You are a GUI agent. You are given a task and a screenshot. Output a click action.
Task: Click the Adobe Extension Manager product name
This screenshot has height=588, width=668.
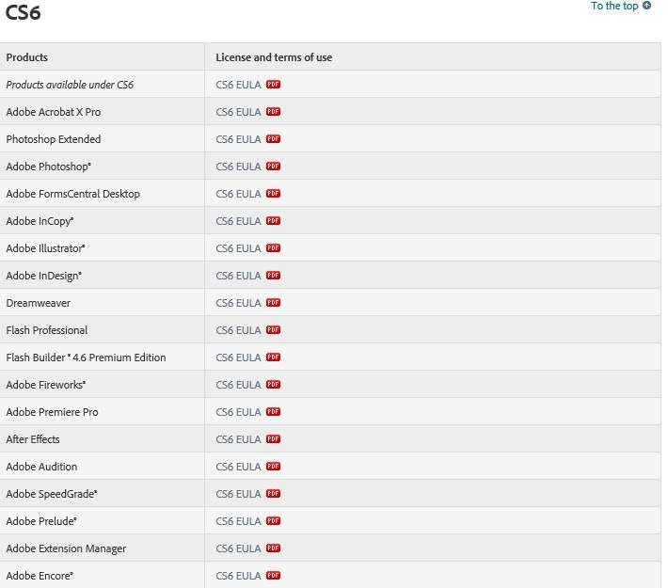tap(66, 548)
